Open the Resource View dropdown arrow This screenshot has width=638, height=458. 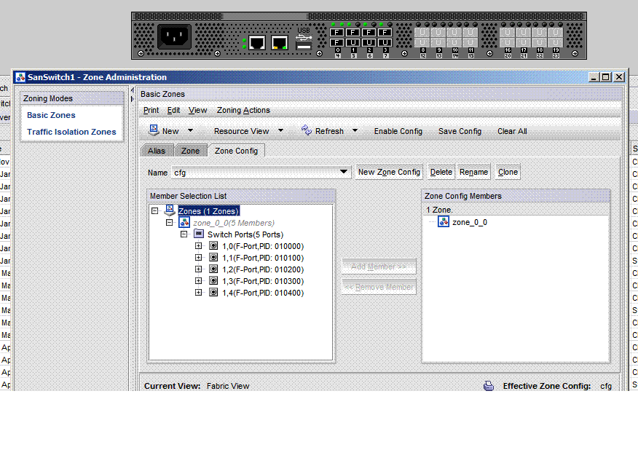point(280,130)
